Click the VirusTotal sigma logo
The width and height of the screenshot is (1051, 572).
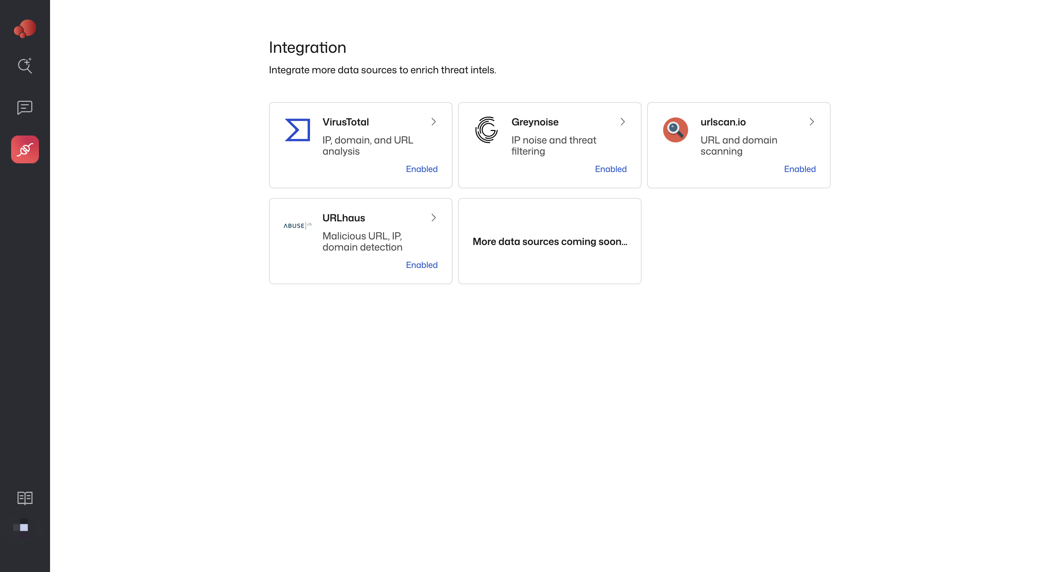298,130
